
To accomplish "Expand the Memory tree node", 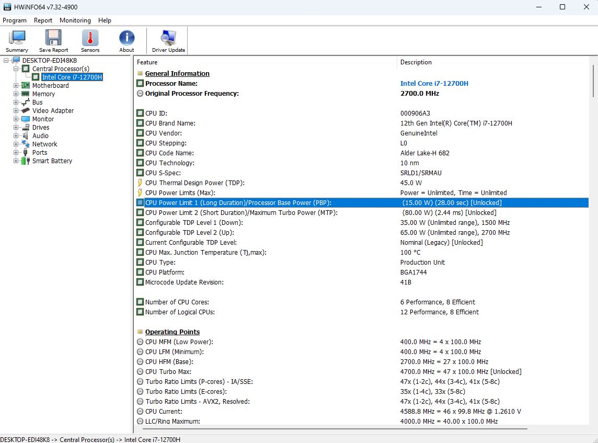I will click(16, 94).
